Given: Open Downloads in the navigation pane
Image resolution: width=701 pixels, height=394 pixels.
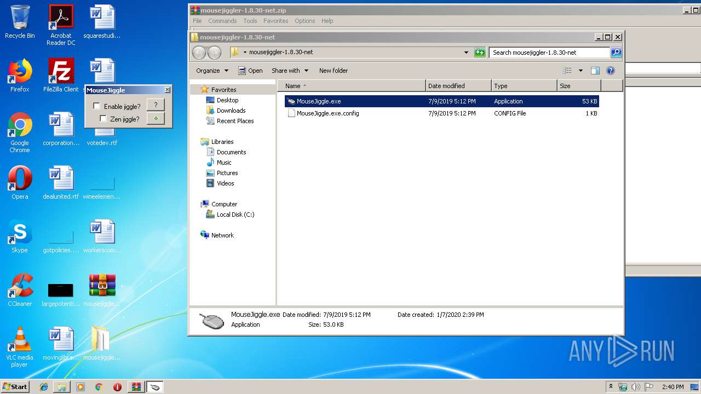Looking at the screenshot, I should click(231, 111).
